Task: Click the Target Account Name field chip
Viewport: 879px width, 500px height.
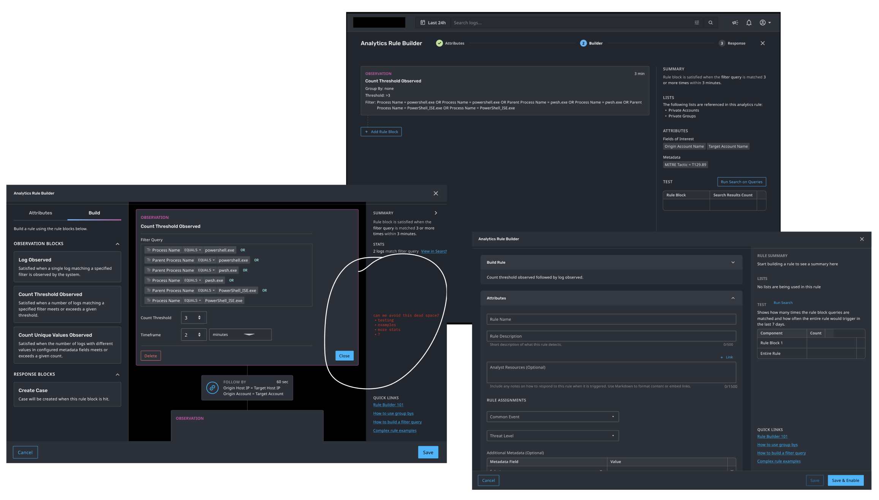Action: tap(728, 147)
